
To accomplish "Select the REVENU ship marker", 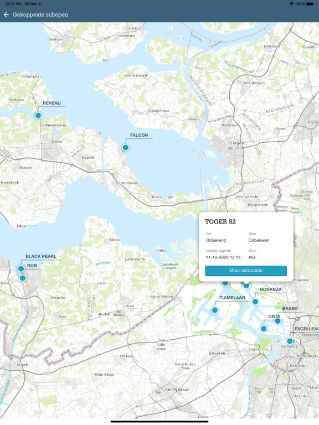I will (38, 116).
